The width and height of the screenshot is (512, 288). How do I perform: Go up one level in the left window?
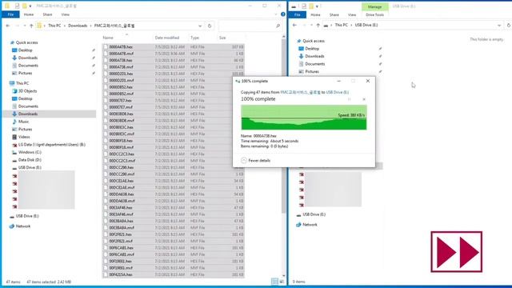[x=31, y=26]
